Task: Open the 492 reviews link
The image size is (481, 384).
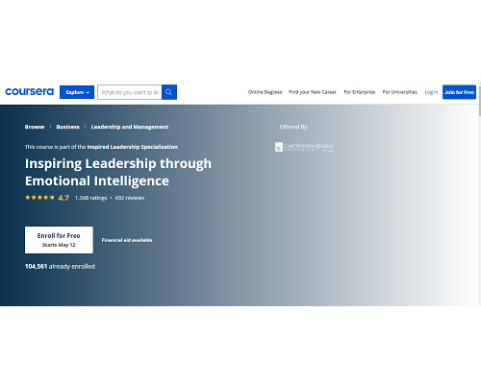Action: click(x=130, y=198)
